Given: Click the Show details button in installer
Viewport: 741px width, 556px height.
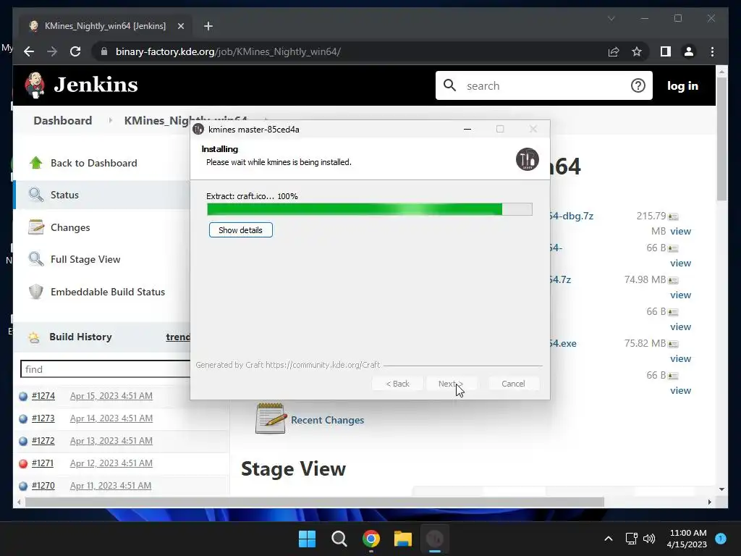Looking at the screenshot, I should 240,230.
